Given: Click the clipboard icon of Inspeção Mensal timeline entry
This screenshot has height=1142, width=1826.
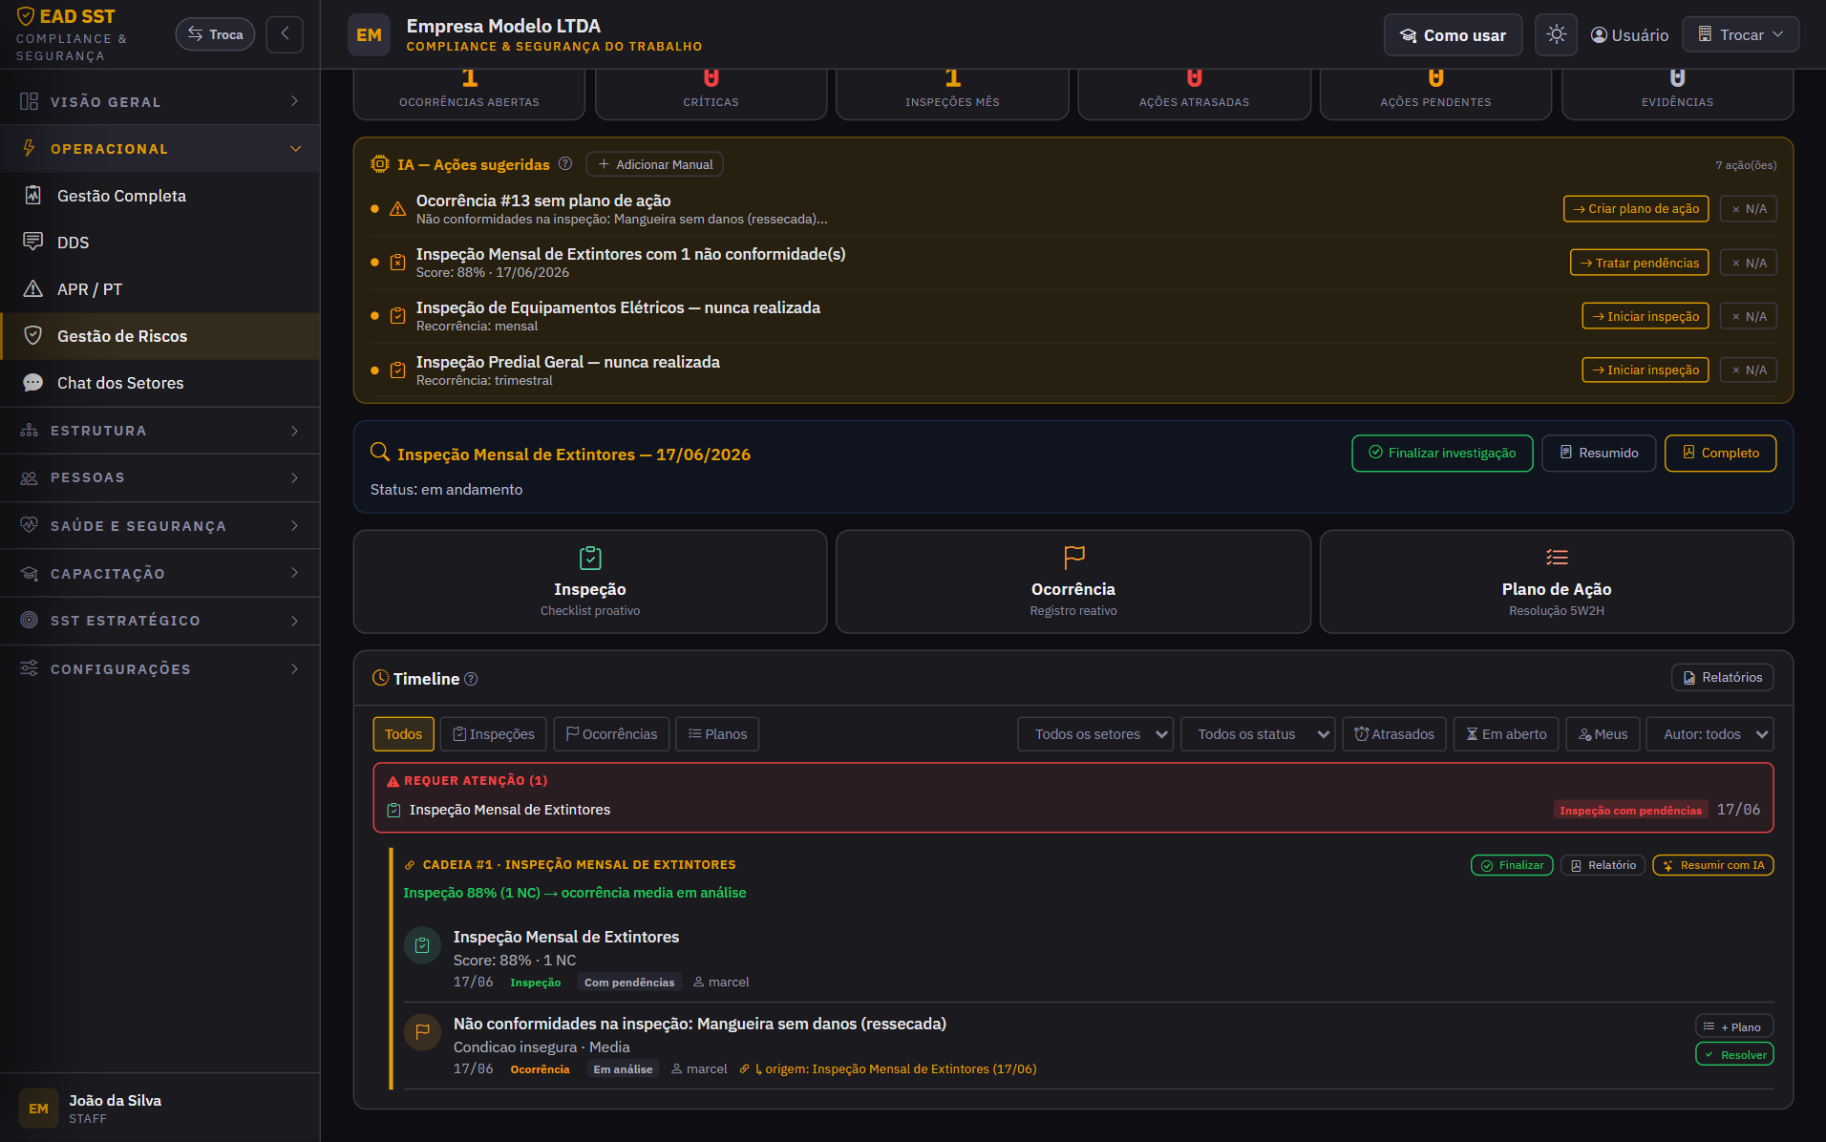Looking at the screenshot, I should coord(422,945).
